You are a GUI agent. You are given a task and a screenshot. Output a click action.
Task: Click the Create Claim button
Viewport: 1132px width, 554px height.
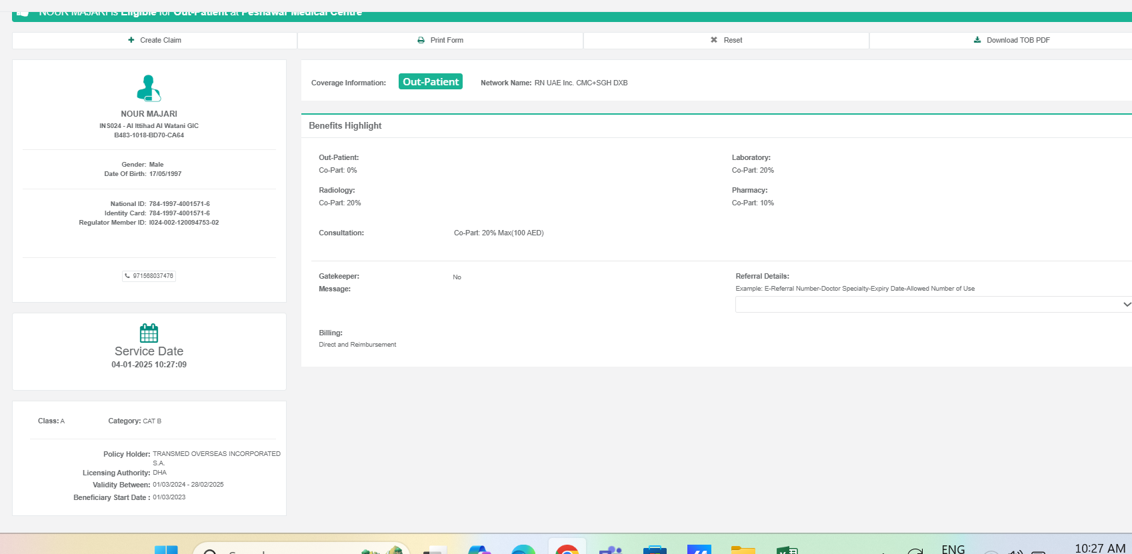click(x=155, y=40)
